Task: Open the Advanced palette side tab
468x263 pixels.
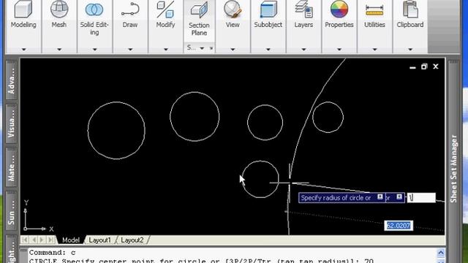Action: [x=11, y=80]
